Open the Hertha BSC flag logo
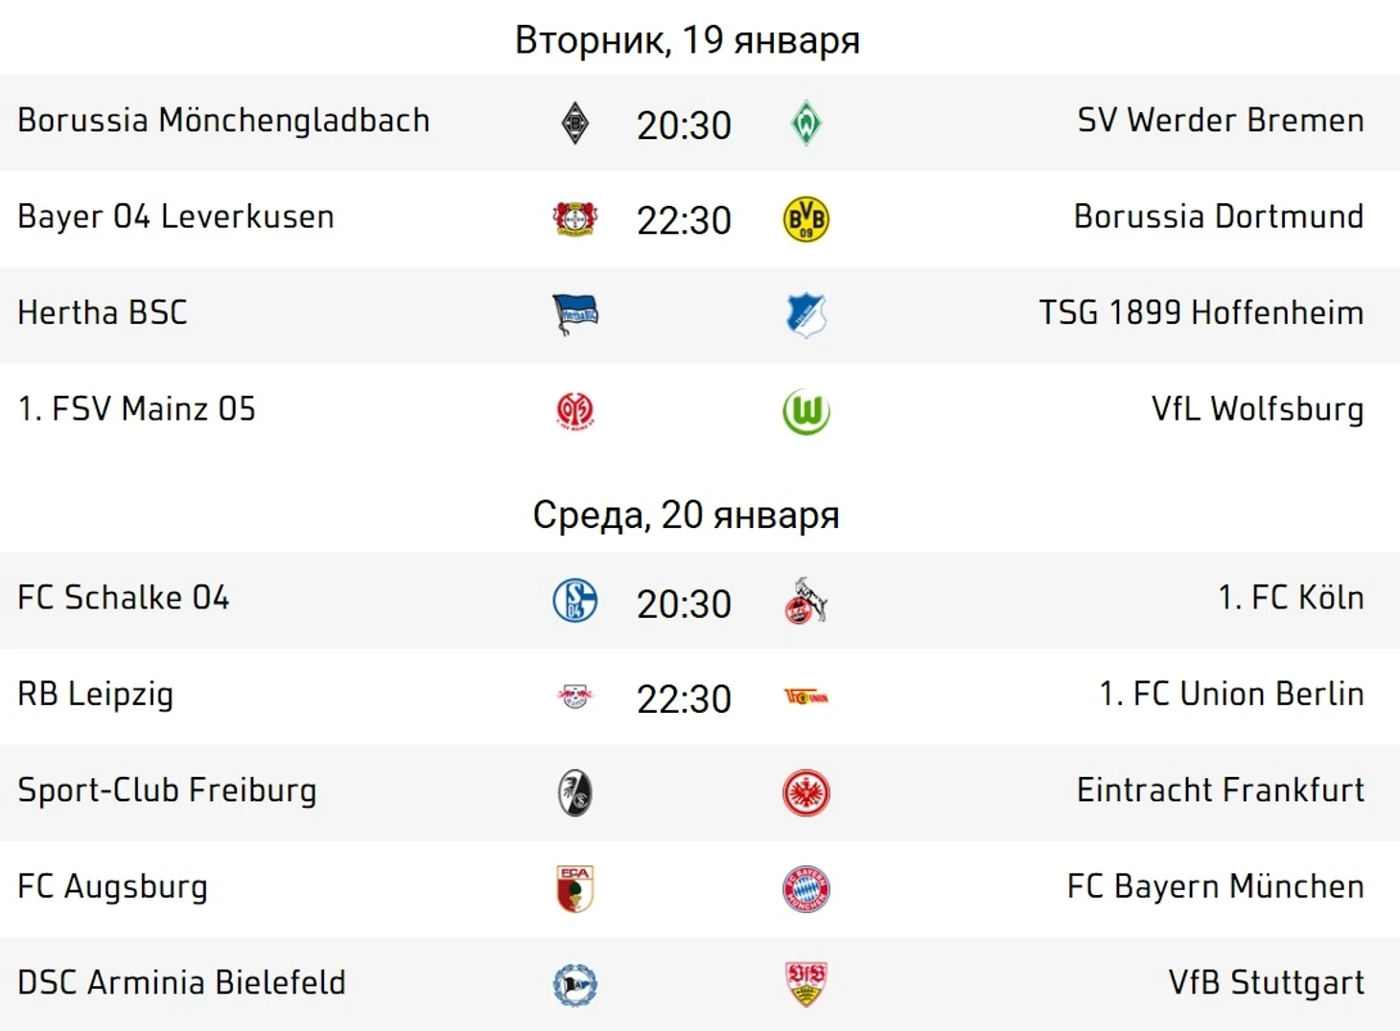 point(575,315)
